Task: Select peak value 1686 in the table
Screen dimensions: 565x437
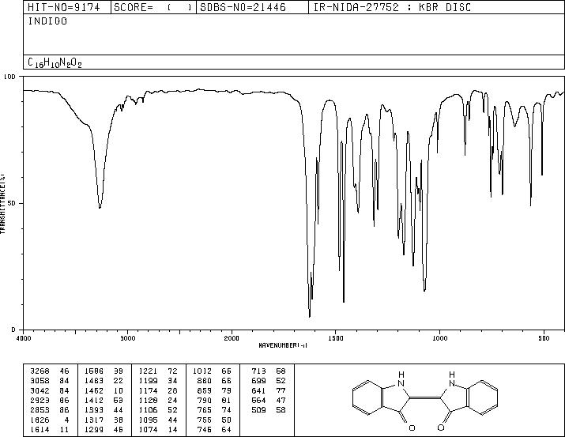Action: pos(94,371)
